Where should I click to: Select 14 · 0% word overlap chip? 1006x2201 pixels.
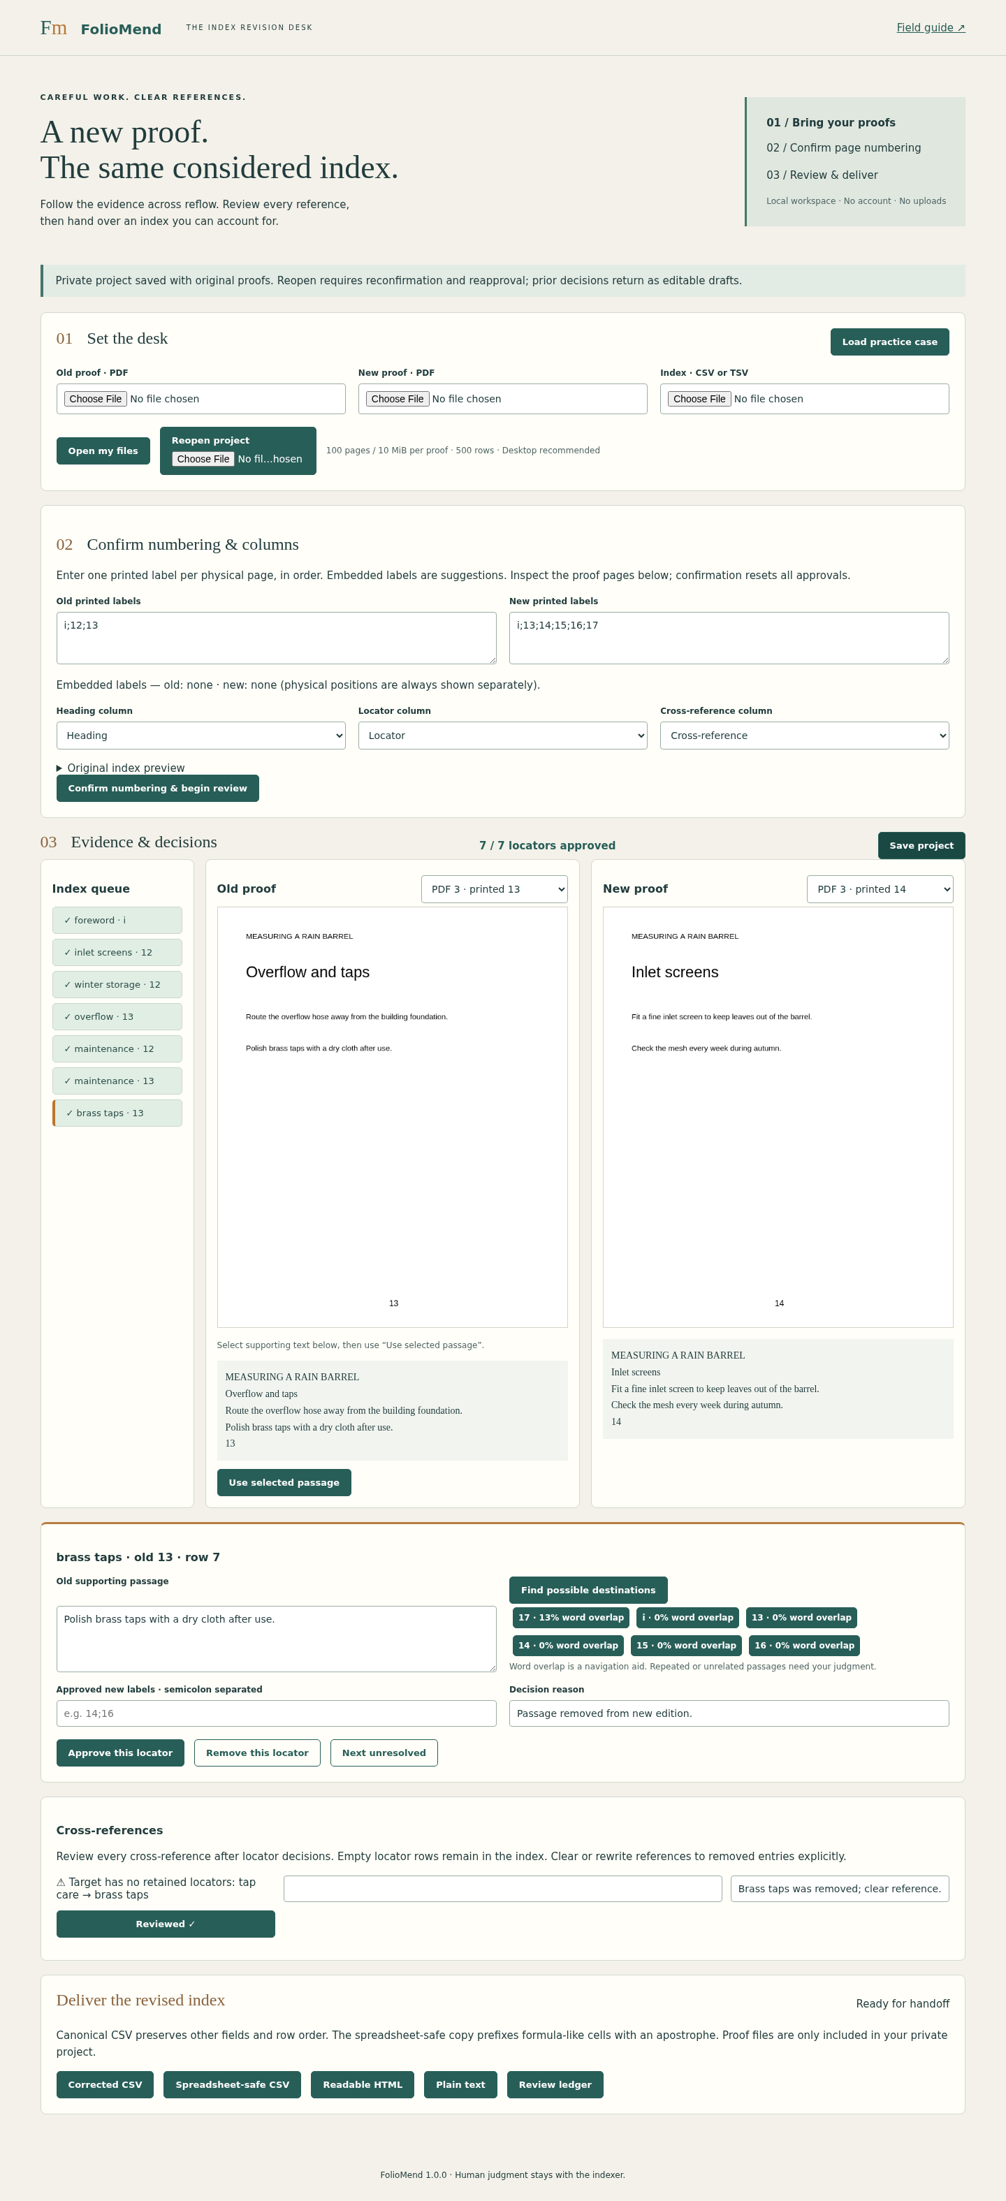tap(567, 1646)
